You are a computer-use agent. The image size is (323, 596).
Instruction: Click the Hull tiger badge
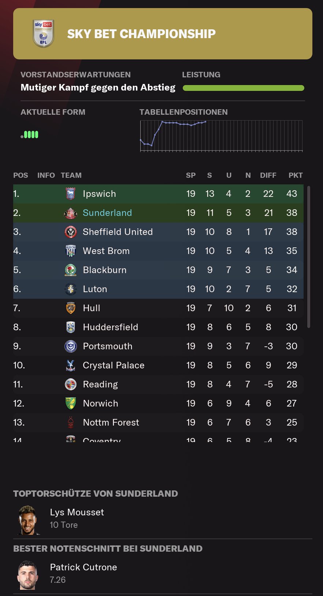click(x=70, y=308)
